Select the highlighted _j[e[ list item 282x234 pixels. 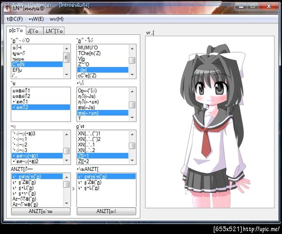103,70
